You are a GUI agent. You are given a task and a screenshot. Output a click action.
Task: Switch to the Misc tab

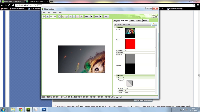145,21
